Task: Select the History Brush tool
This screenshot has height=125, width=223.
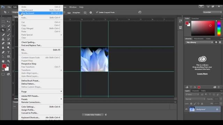Action: 8,39
